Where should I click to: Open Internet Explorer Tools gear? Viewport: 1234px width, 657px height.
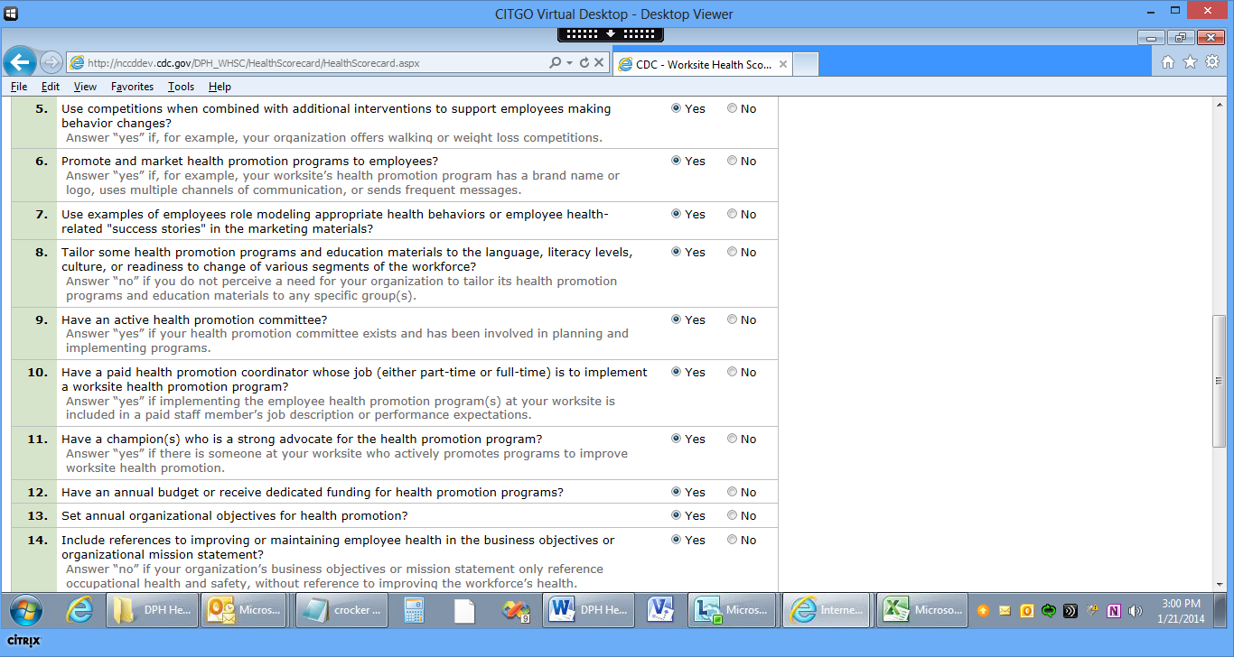coord(1212,62)
